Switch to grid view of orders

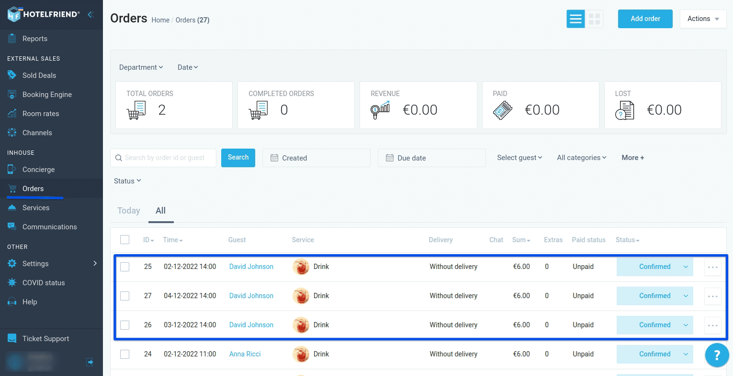[x=595, y=19]
